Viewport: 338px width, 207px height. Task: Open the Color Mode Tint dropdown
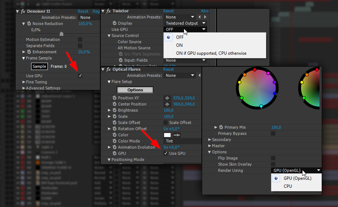[x=182, y=141]
